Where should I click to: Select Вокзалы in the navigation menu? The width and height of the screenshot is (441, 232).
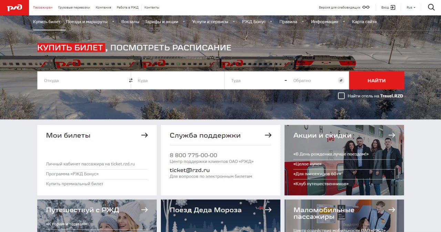[x=130, y=22]
